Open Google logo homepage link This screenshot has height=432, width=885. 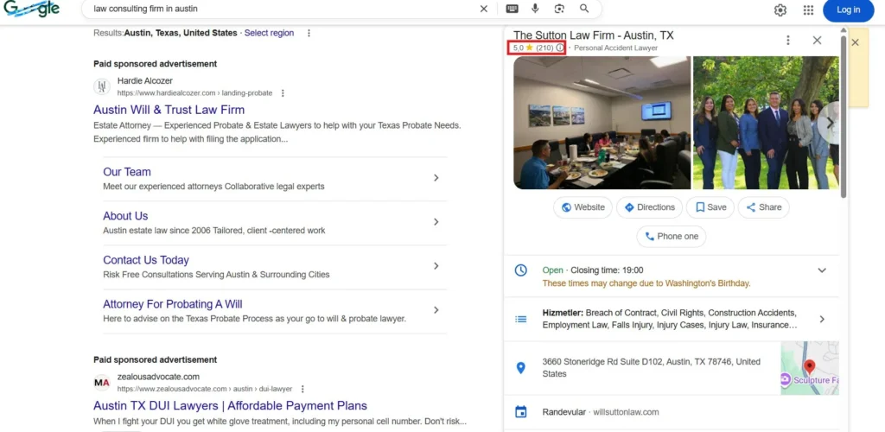click(31, 9)
